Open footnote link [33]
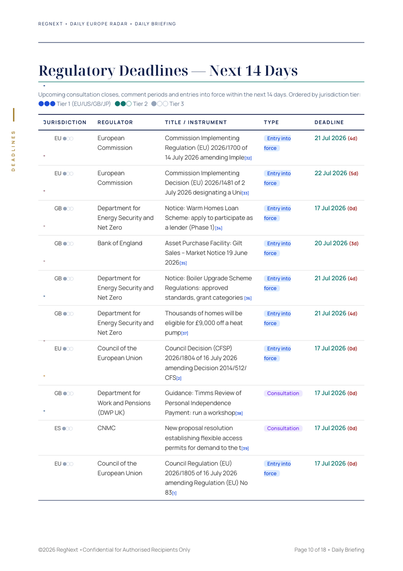Image resolution: width=403 pixels, height=571 pixels. pos(245,193)
